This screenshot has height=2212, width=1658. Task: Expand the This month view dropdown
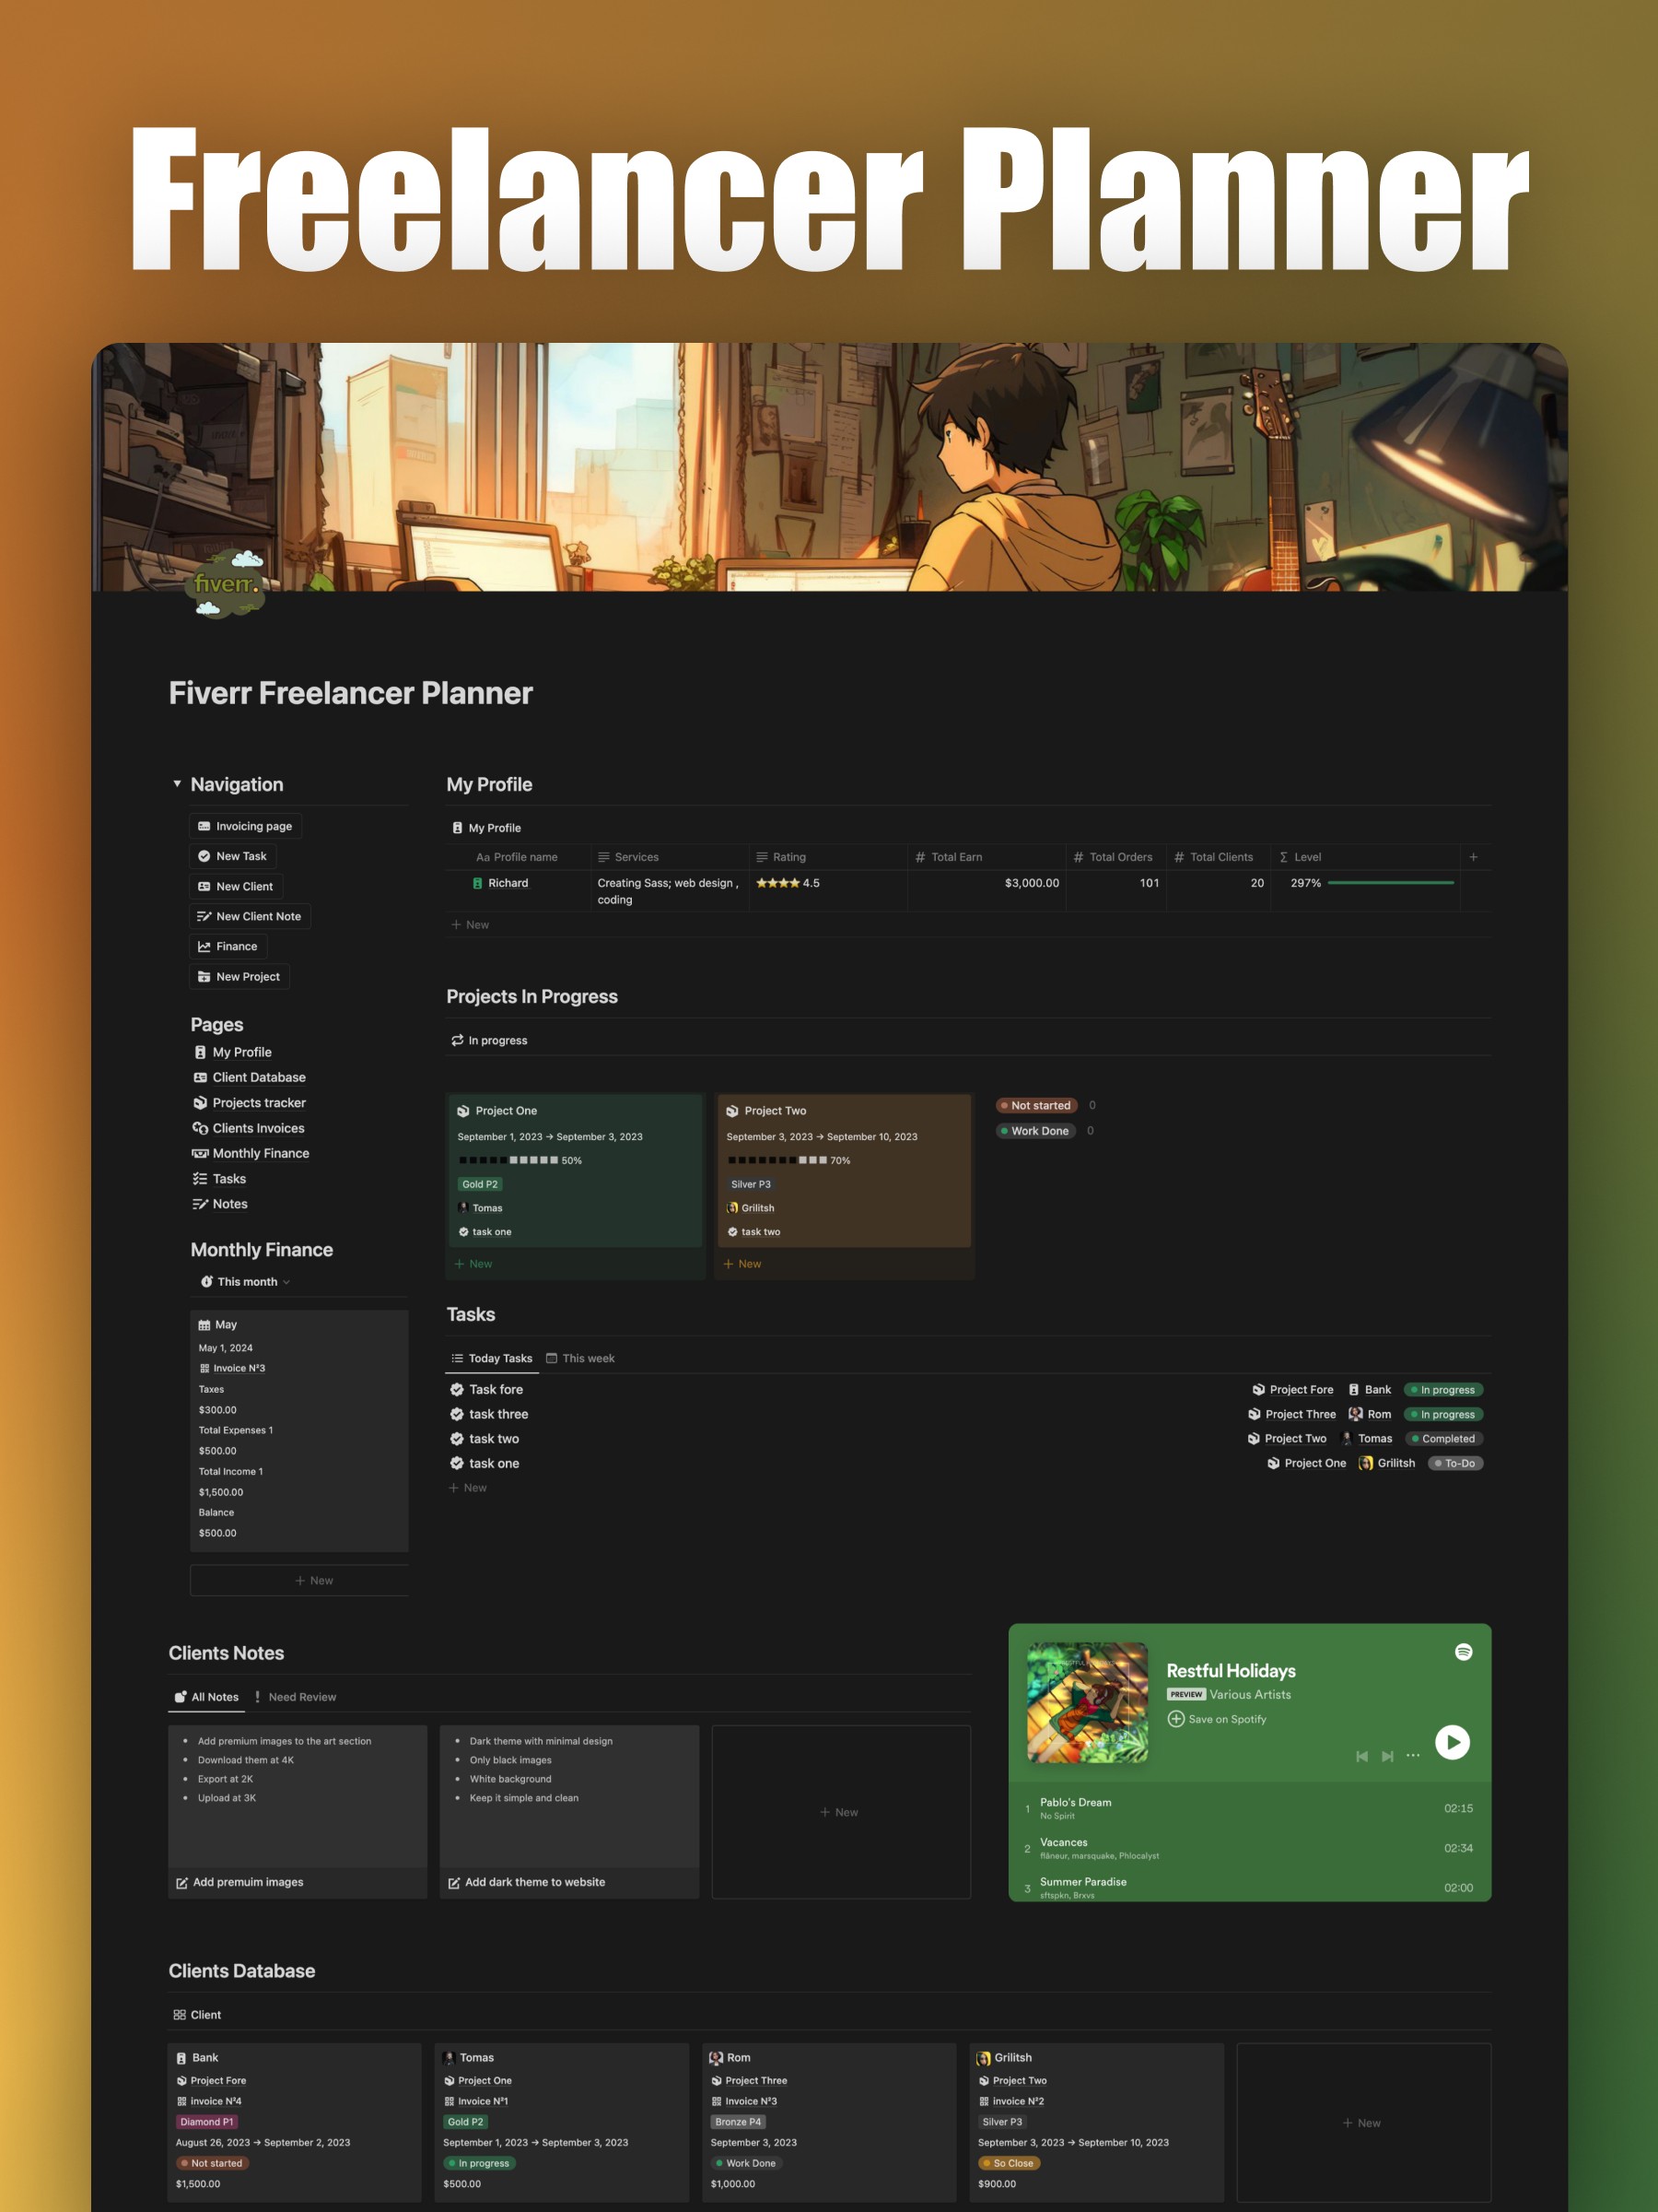pos(245,1282)
